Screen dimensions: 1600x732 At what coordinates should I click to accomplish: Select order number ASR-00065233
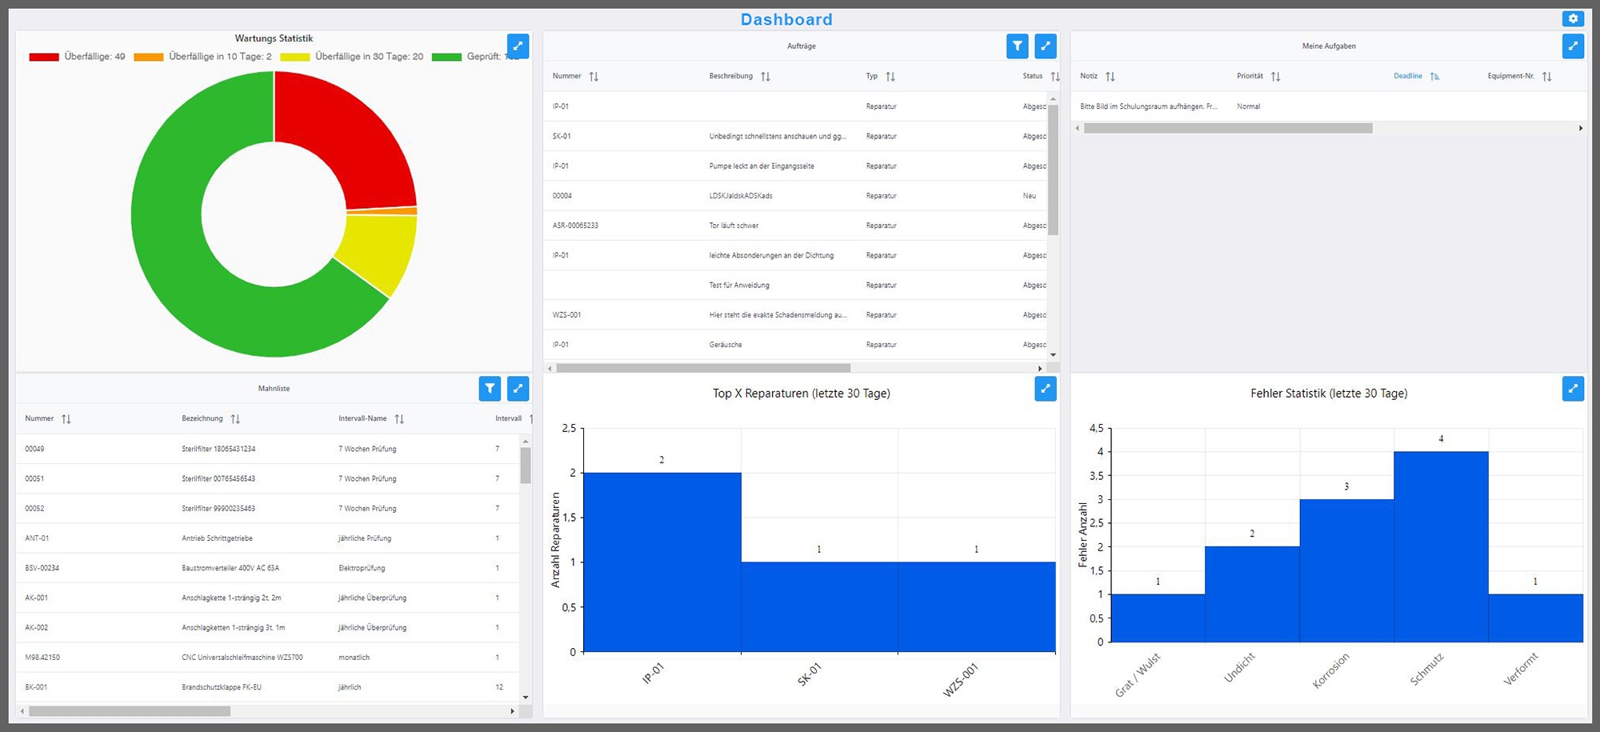tap(575, 226)
